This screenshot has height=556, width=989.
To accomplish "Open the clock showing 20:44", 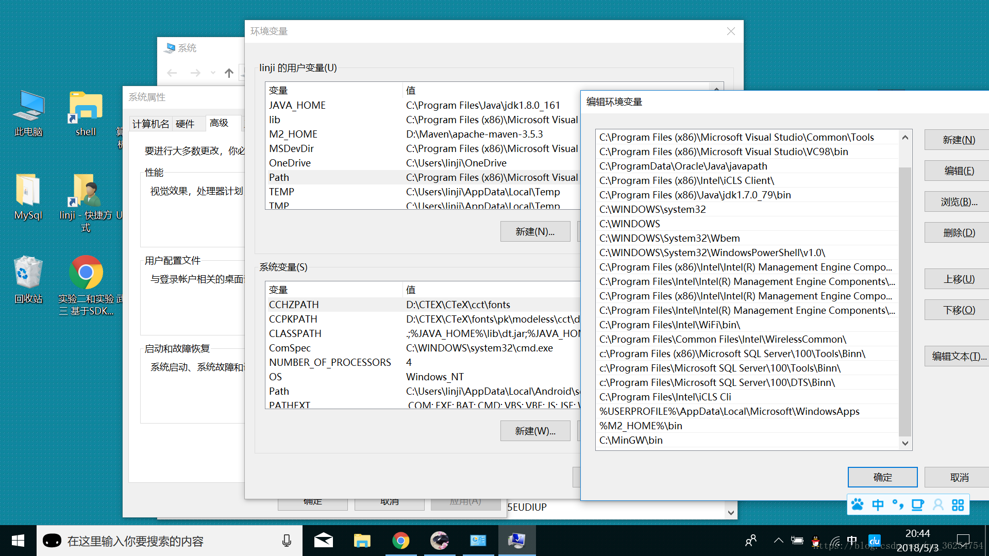I will 917,541.
